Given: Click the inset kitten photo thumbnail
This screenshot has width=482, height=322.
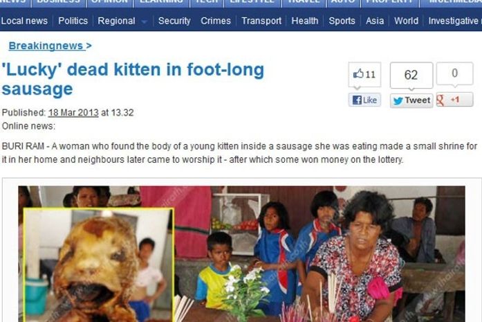Looking at the screenshot, I should click(x=99, y=265).
